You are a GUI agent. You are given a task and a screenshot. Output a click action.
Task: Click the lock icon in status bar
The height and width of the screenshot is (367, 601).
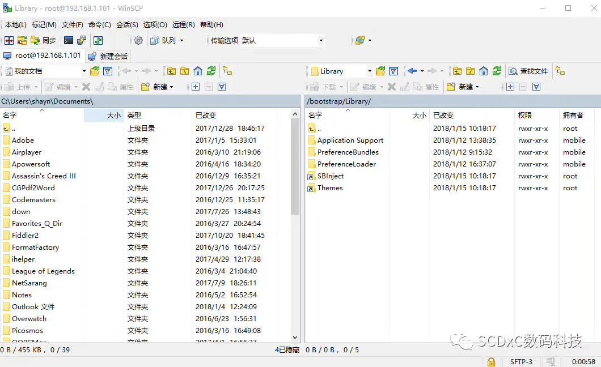(x=491, y=362)
